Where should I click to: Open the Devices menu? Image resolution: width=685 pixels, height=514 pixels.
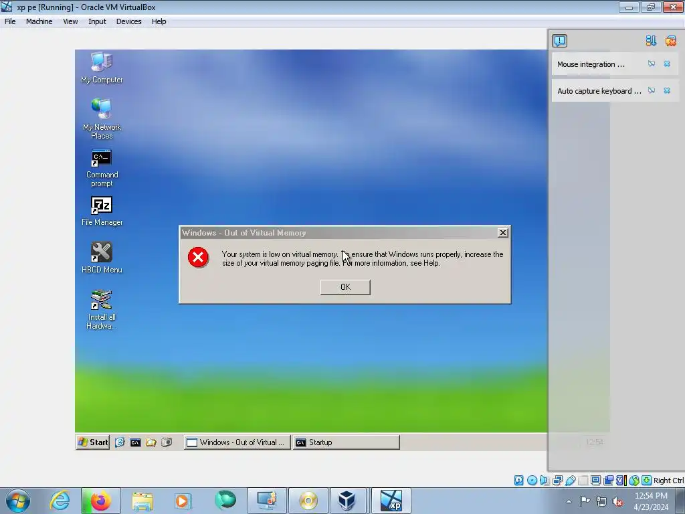click(x=128, y=21)
